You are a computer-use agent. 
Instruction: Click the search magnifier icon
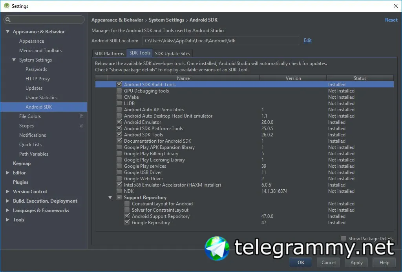8,20
